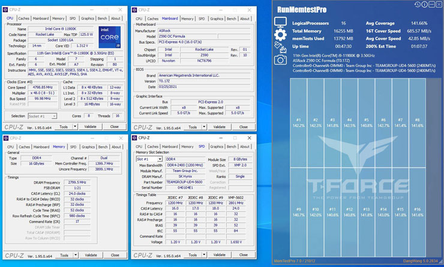Click CPU-Z title icon in the SPD window
The height and width of the screenshot is (267, 444).
(x=134, y=138)
